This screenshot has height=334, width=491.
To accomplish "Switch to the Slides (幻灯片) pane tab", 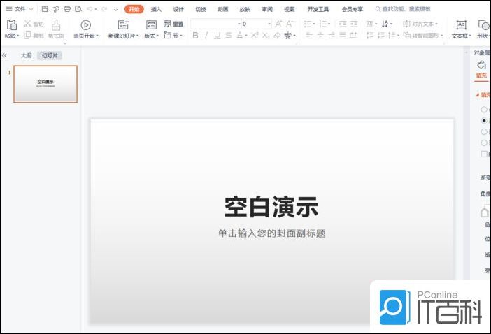I will tap(50, 55).
